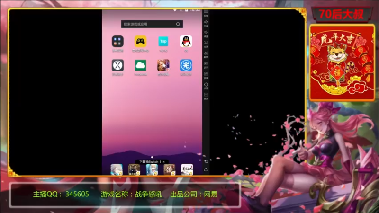Viewport: 379px width, 213px height.
Task: Open the blue 光 circle app
Action: click(186, 65)
